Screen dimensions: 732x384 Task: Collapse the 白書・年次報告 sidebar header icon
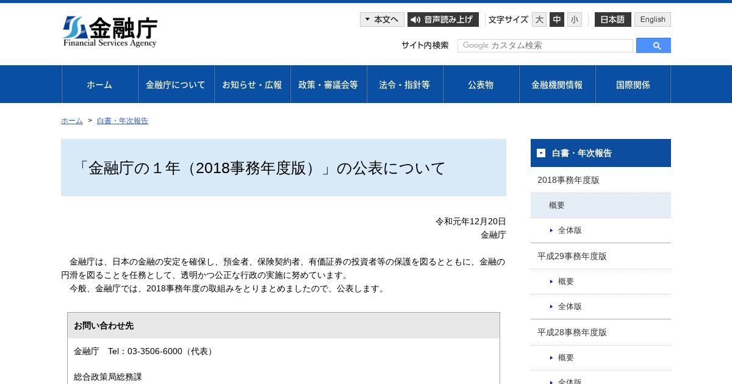coord(541,153)
